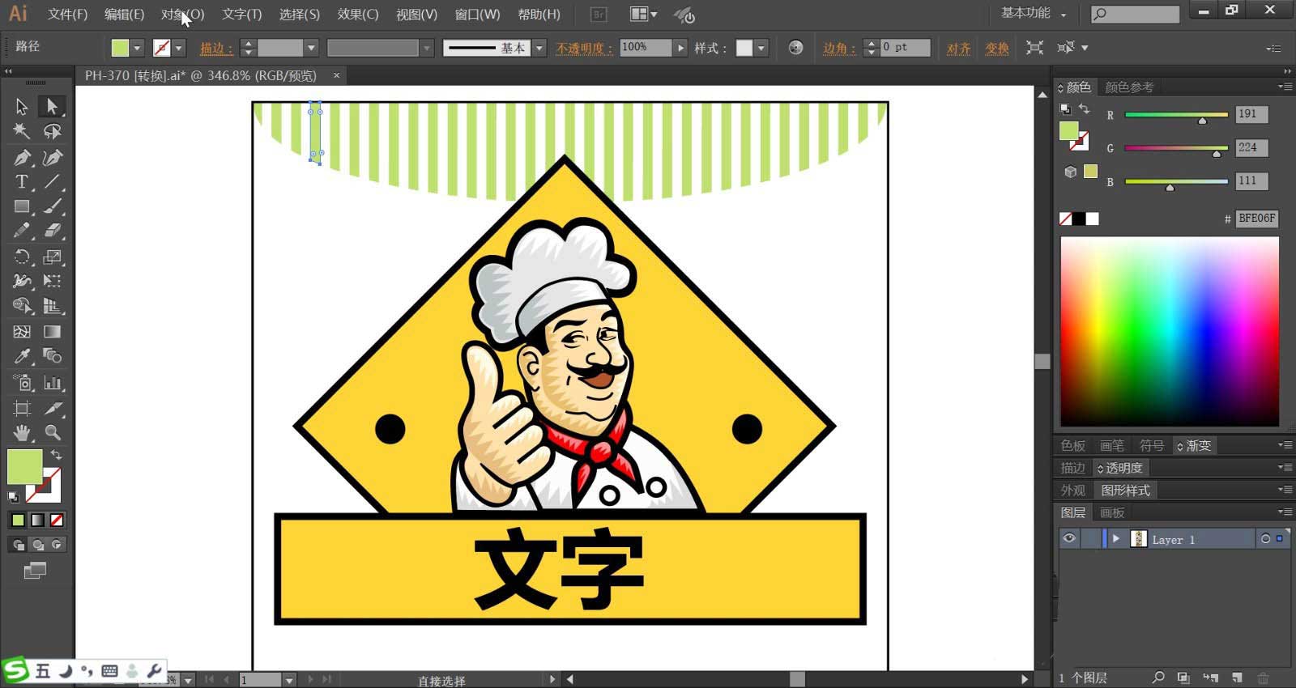1296x688 pixels.
Task: Select the Line Segment tool
Action: pos(53,182)
